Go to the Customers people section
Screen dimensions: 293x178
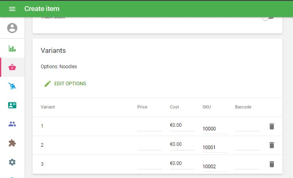[x=12, y=124]
